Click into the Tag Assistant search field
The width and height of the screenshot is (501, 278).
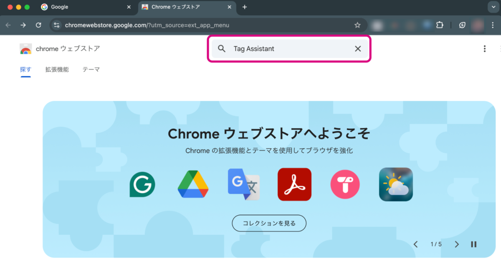coord(290,49)
